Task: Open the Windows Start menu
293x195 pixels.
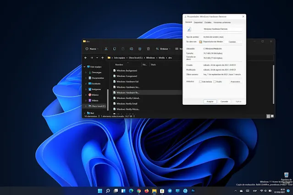Action: pos(100,191)
